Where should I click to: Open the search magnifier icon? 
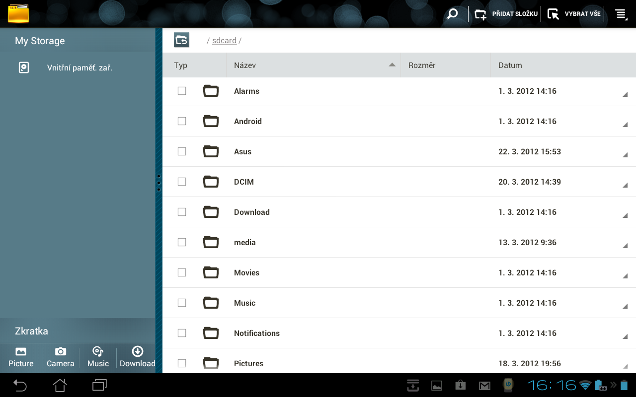click(452, 13)
